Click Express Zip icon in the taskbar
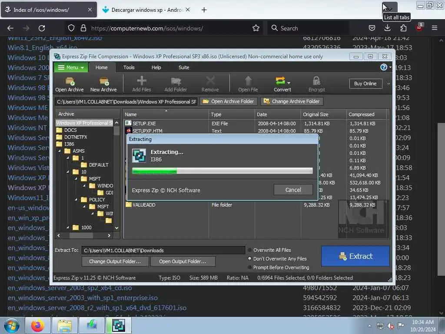Image resolution: width=445 pixels, height=334 pixels. coord(118,325)
